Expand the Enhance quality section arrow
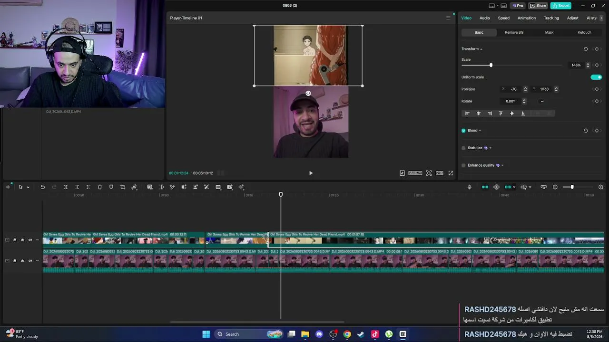609x342 pixels. [x=502, y=165]
